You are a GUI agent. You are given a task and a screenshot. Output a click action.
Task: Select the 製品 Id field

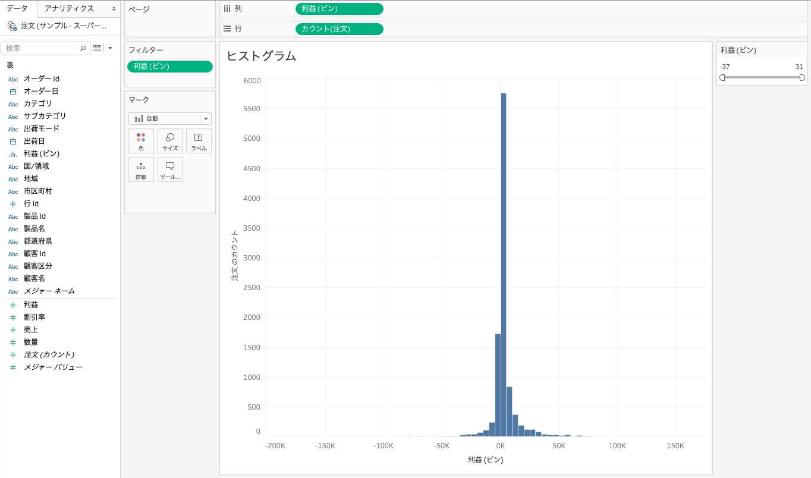pos(34,216)
